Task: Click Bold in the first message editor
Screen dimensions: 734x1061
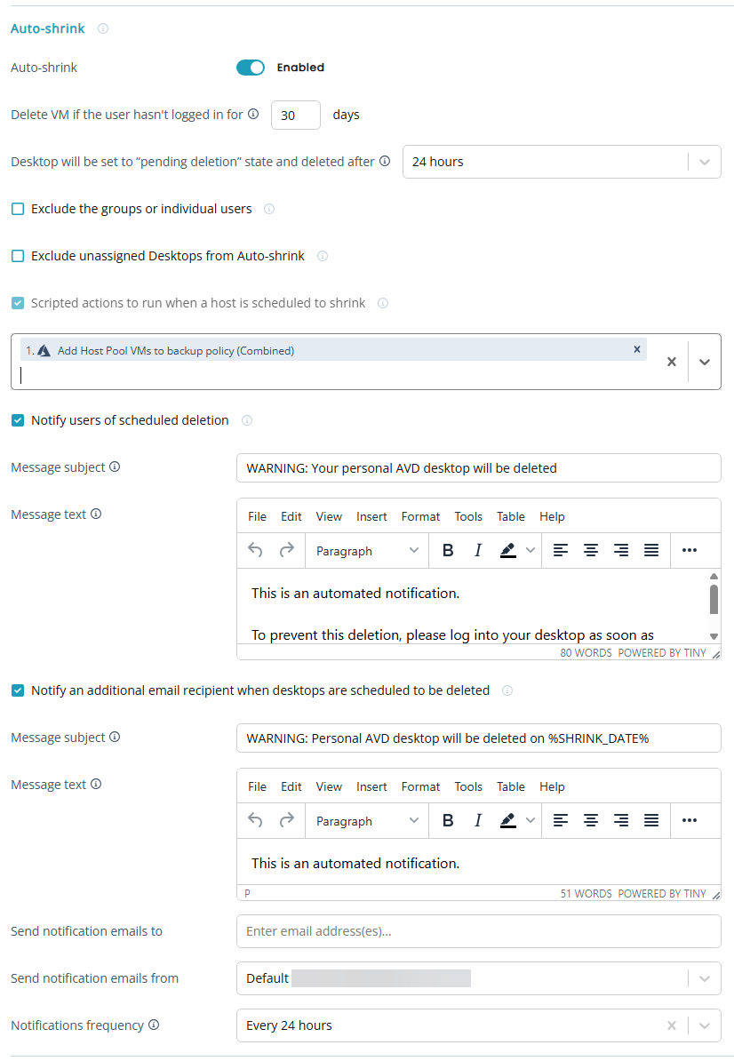Action: point(448,551)
